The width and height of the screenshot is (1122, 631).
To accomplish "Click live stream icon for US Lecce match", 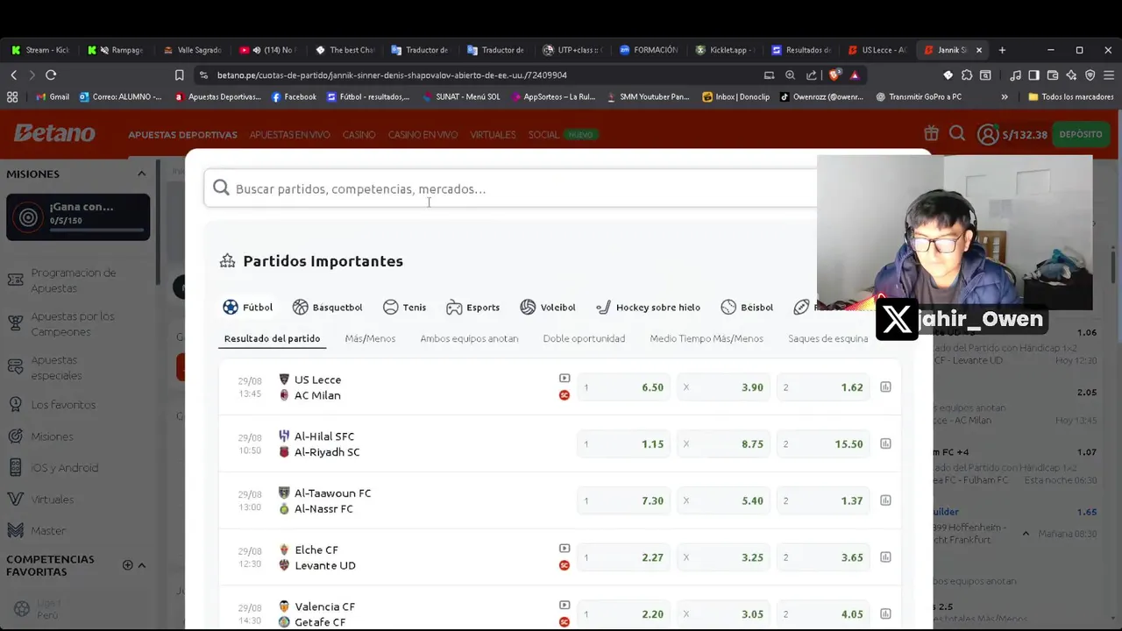I will [565, 379].
